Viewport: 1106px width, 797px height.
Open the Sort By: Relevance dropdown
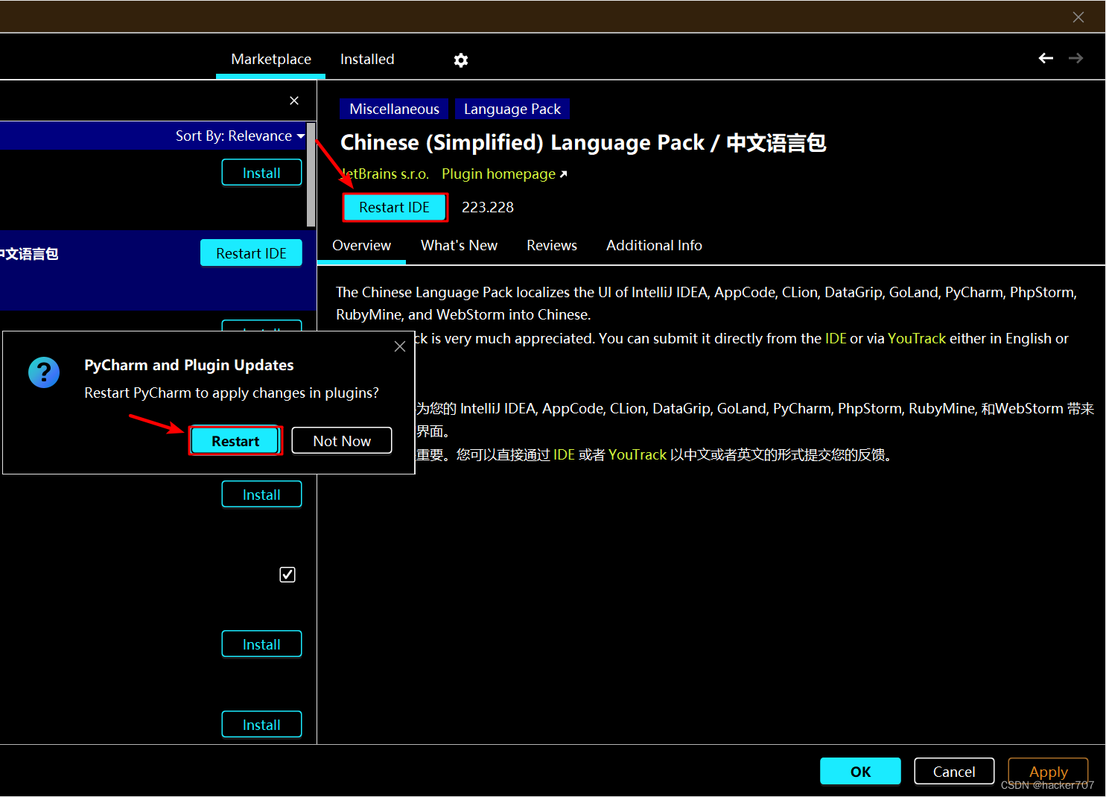tap(240, 136)
